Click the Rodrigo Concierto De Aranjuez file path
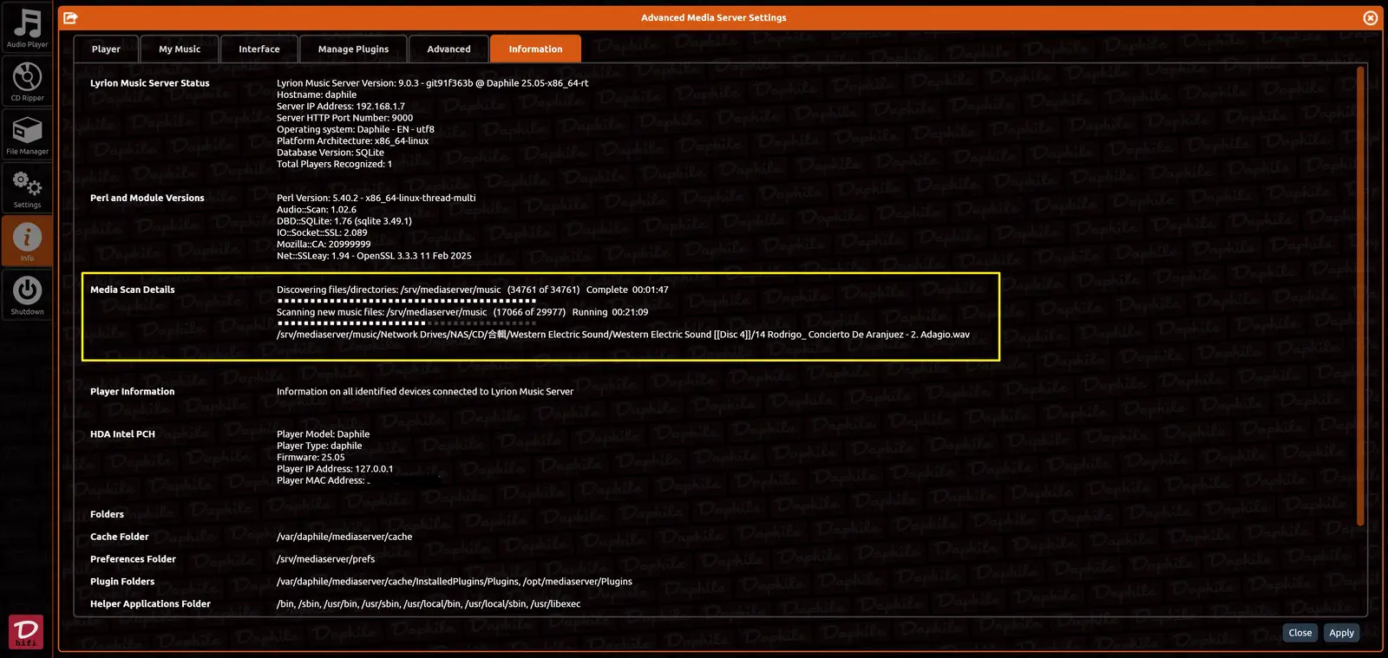Image resolution: width=1388 pixels, height=658 pixels. click(623, 335)
